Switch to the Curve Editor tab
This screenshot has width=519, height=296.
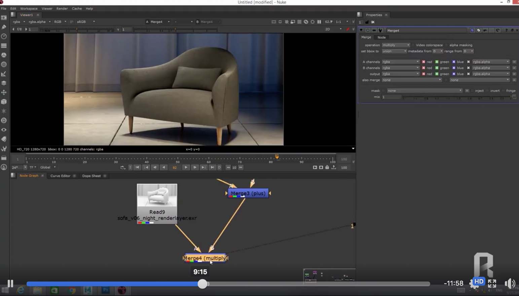(60, 176)
